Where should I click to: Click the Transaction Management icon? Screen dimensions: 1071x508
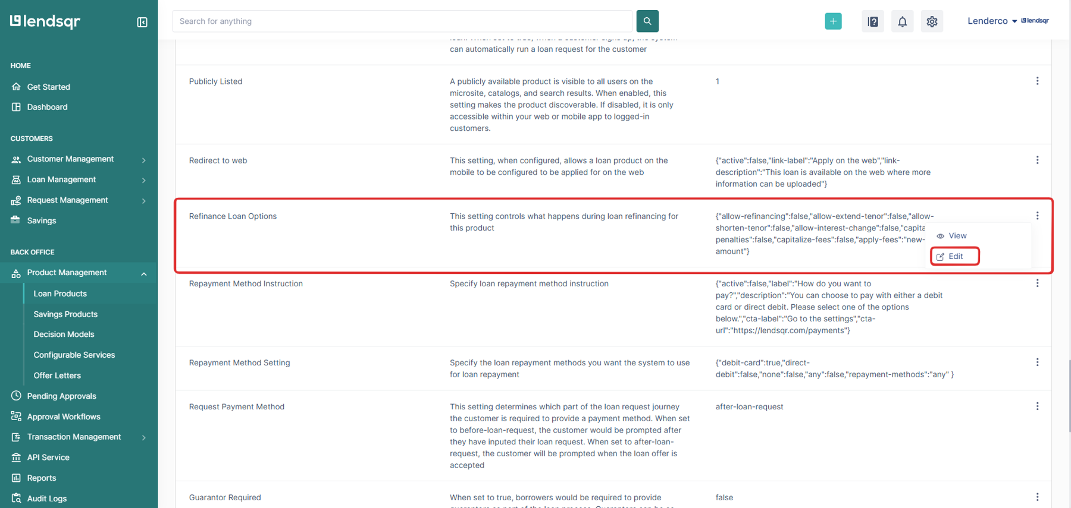click(x=16, y=437)
